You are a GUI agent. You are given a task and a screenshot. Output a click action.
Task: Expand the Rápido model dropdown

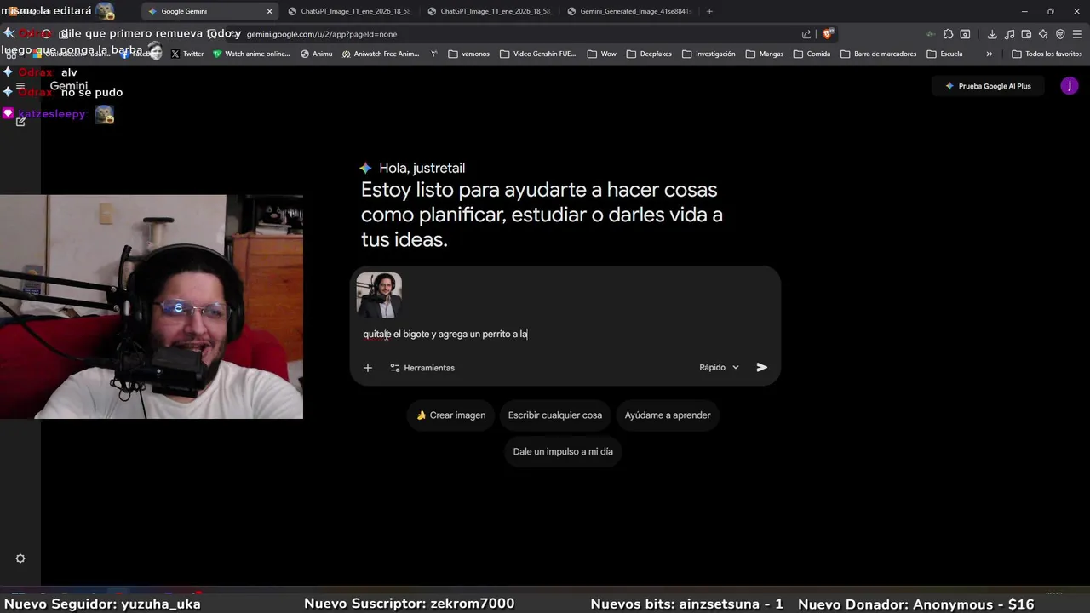719,368
